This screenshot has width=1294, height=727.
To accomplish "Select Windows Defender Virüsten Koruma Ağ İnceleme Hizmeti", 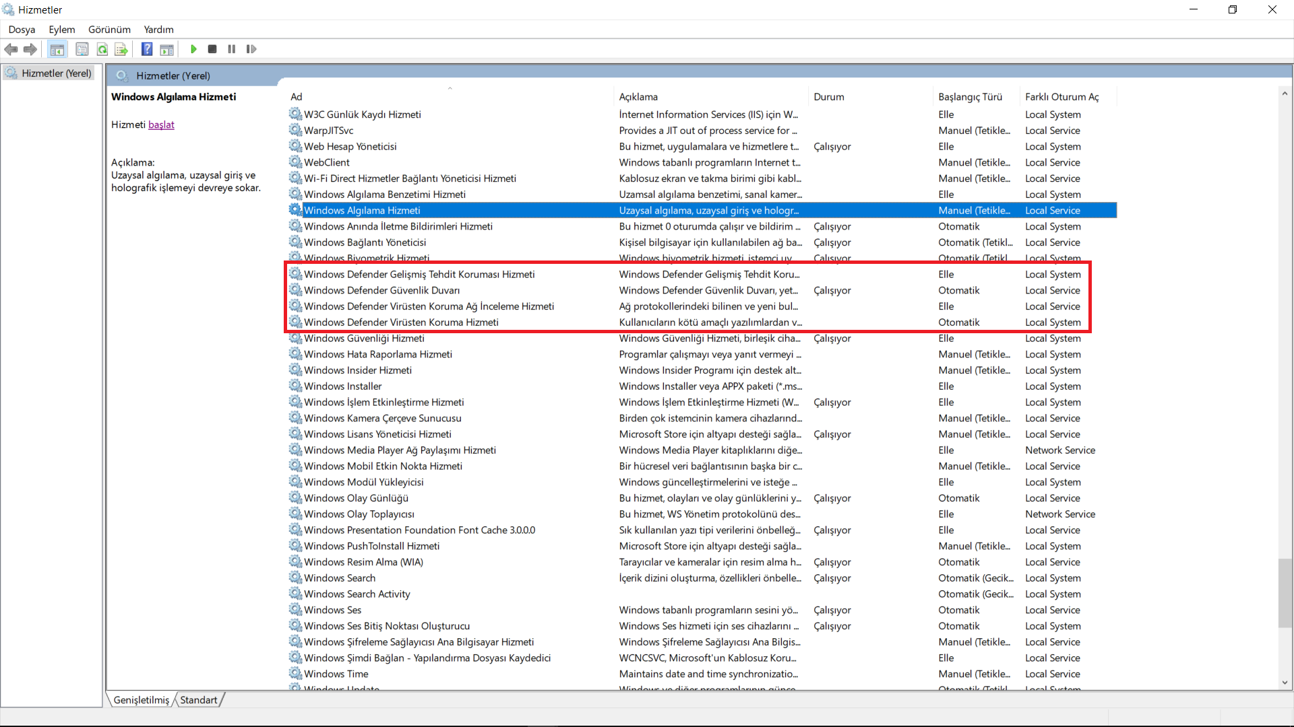I will (x=702, y=306).
